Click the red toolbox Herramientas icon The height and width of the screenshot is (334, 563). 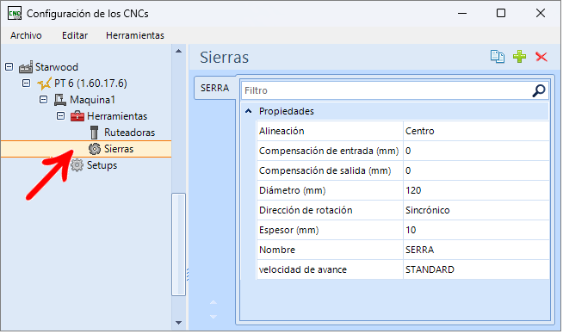point(77,116)
